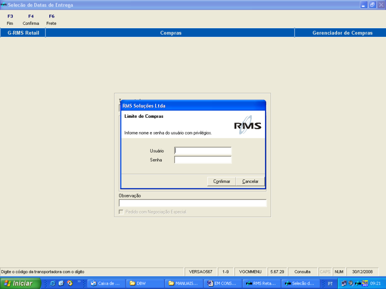Click the network connection tray icon
Viewport: 386px width, 289px height.
click(x=344, y=283)
